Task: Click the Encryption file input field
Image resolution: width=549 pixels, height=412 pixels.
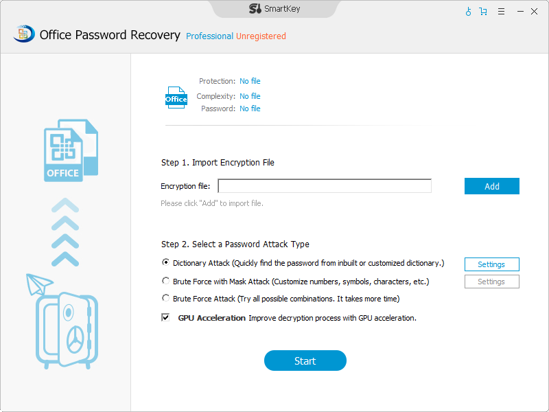Action: tap(324, 185)
